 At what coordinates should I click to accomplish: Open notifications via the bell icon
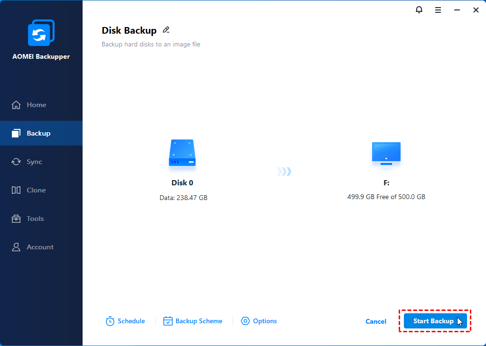419,9
